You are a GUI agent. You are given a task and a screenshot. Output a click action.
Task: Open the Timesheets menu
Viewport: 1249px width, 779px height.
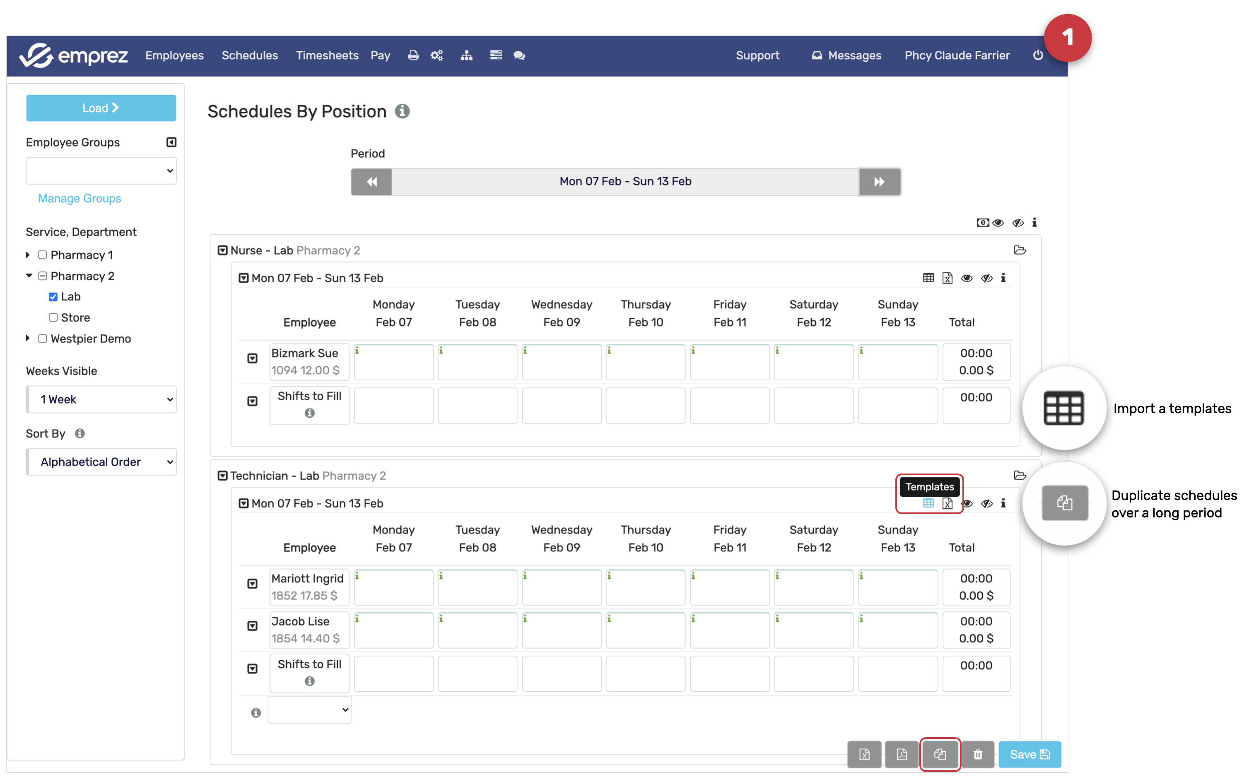pyautogui.click(x=327, y=55)
